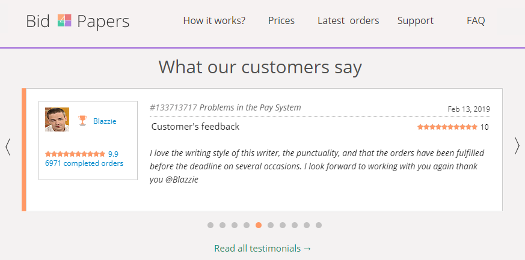
Task: Show previous testimonial with left arrow
Action: [8, 147]
